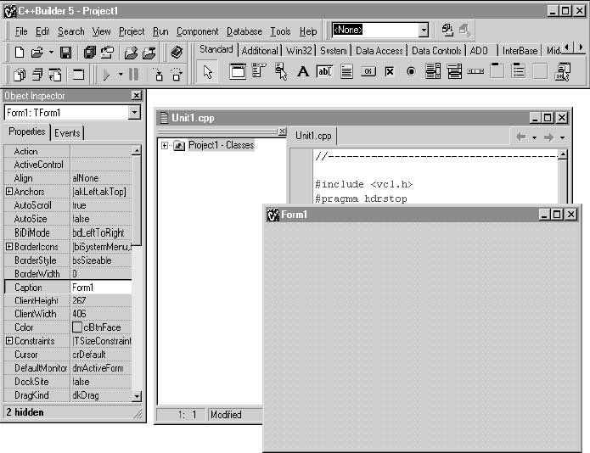The image size is (590, 453).
Task: Select the ScrollBar component icon
Action: 475,71
